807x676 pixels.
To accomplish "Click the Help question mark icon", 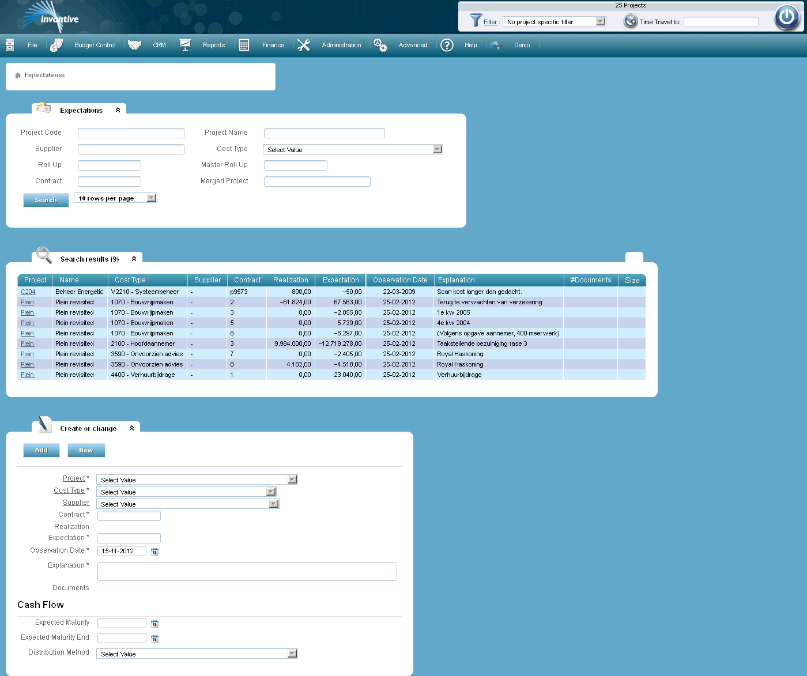I will pyautogui.click(x=447, y=45).
